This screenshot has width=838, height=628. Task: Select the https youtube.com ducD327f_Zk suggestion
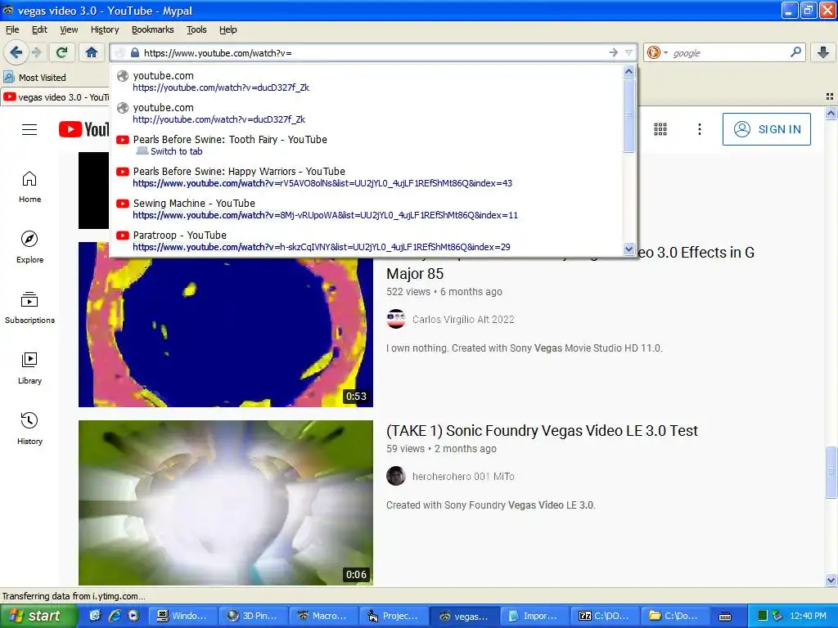[x=367, y=81]
